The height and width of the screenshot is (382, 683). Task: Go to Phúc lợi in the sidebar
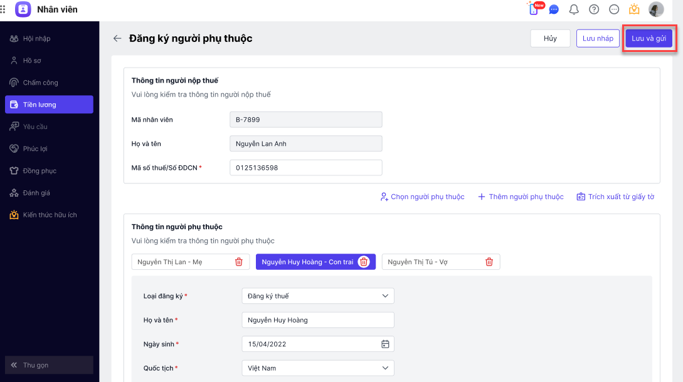[35, 148]
